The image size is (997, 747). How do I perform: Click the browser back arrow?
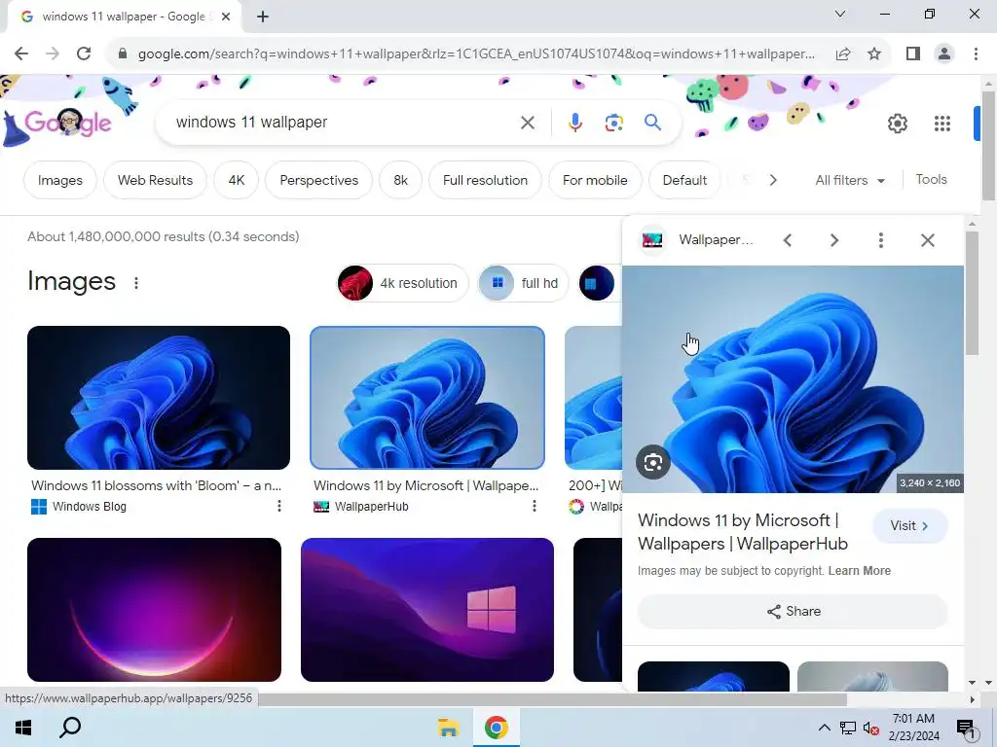click(x=21, y=54)
